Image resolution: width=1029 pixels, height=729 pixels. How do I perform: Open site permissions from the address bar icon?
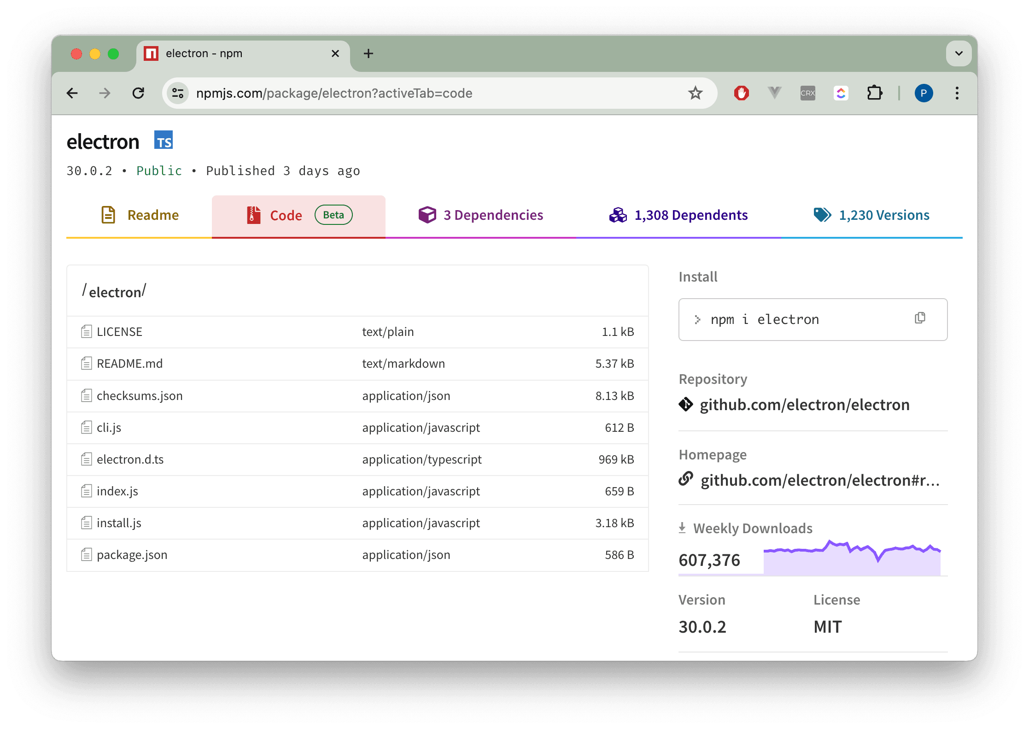pos(178,93)
